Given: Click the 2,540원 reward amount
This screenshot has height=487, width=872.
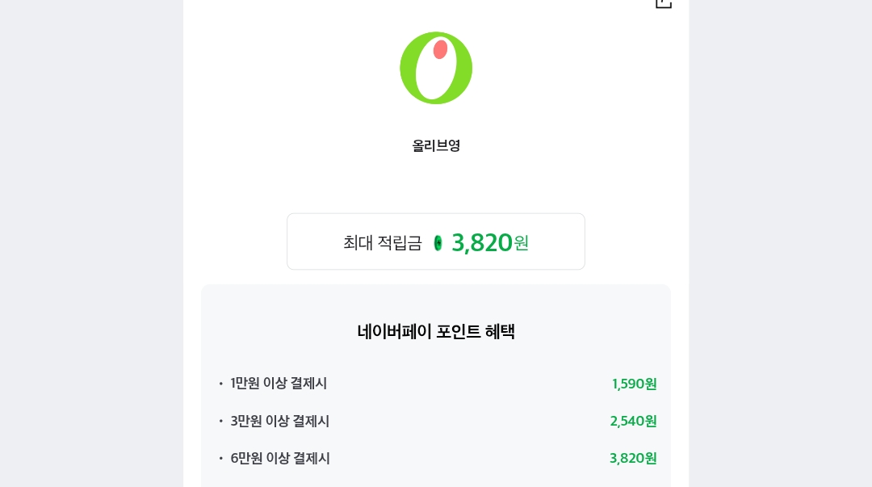Looking at the screenshot, I should (x=633, y=421).
